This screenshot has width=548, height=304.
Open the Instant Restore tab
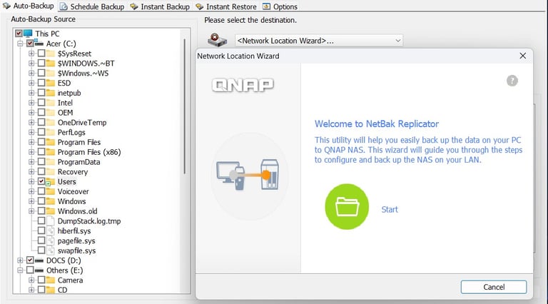coord(226,6)
